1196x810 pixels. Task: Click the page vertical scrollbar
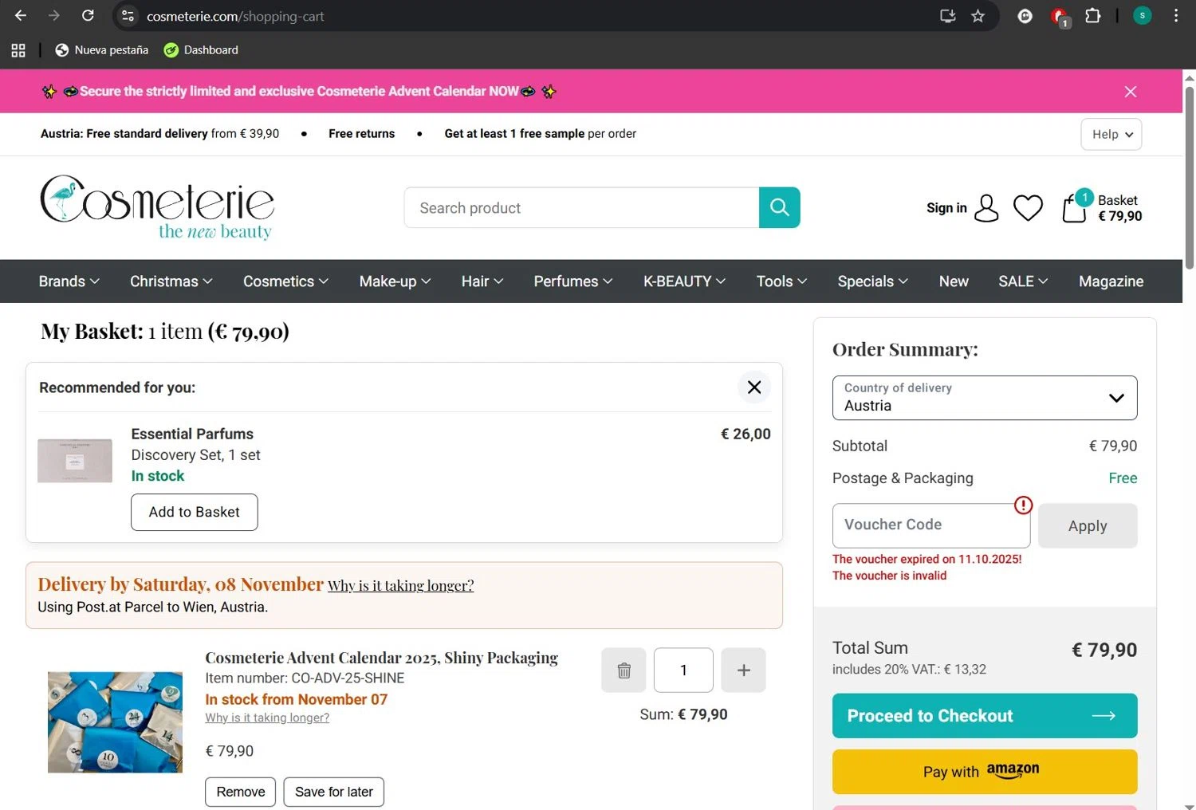pos(1189,177)
